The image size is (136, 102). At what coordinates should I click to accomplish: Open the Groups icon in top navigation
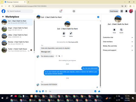pos(74,11)
